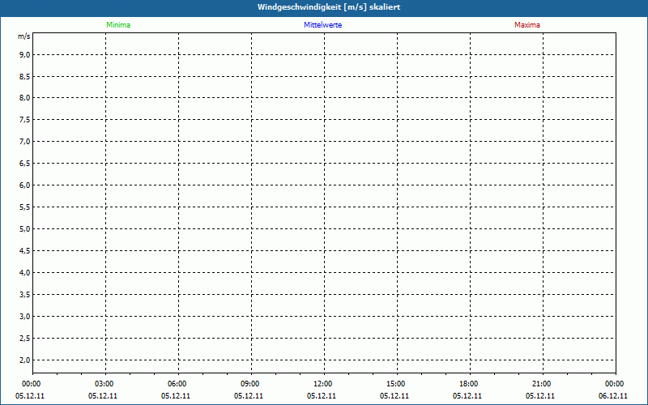This screenshot has height=405, width=648.
Task: Click the 18:00 time axis label
Action: tap(469, 384)
